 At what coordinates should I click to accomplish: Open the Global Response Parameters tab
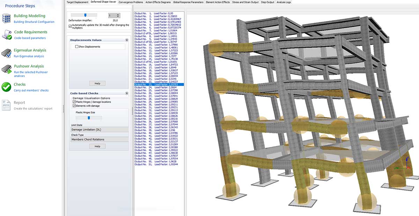[x=188, y=2]
